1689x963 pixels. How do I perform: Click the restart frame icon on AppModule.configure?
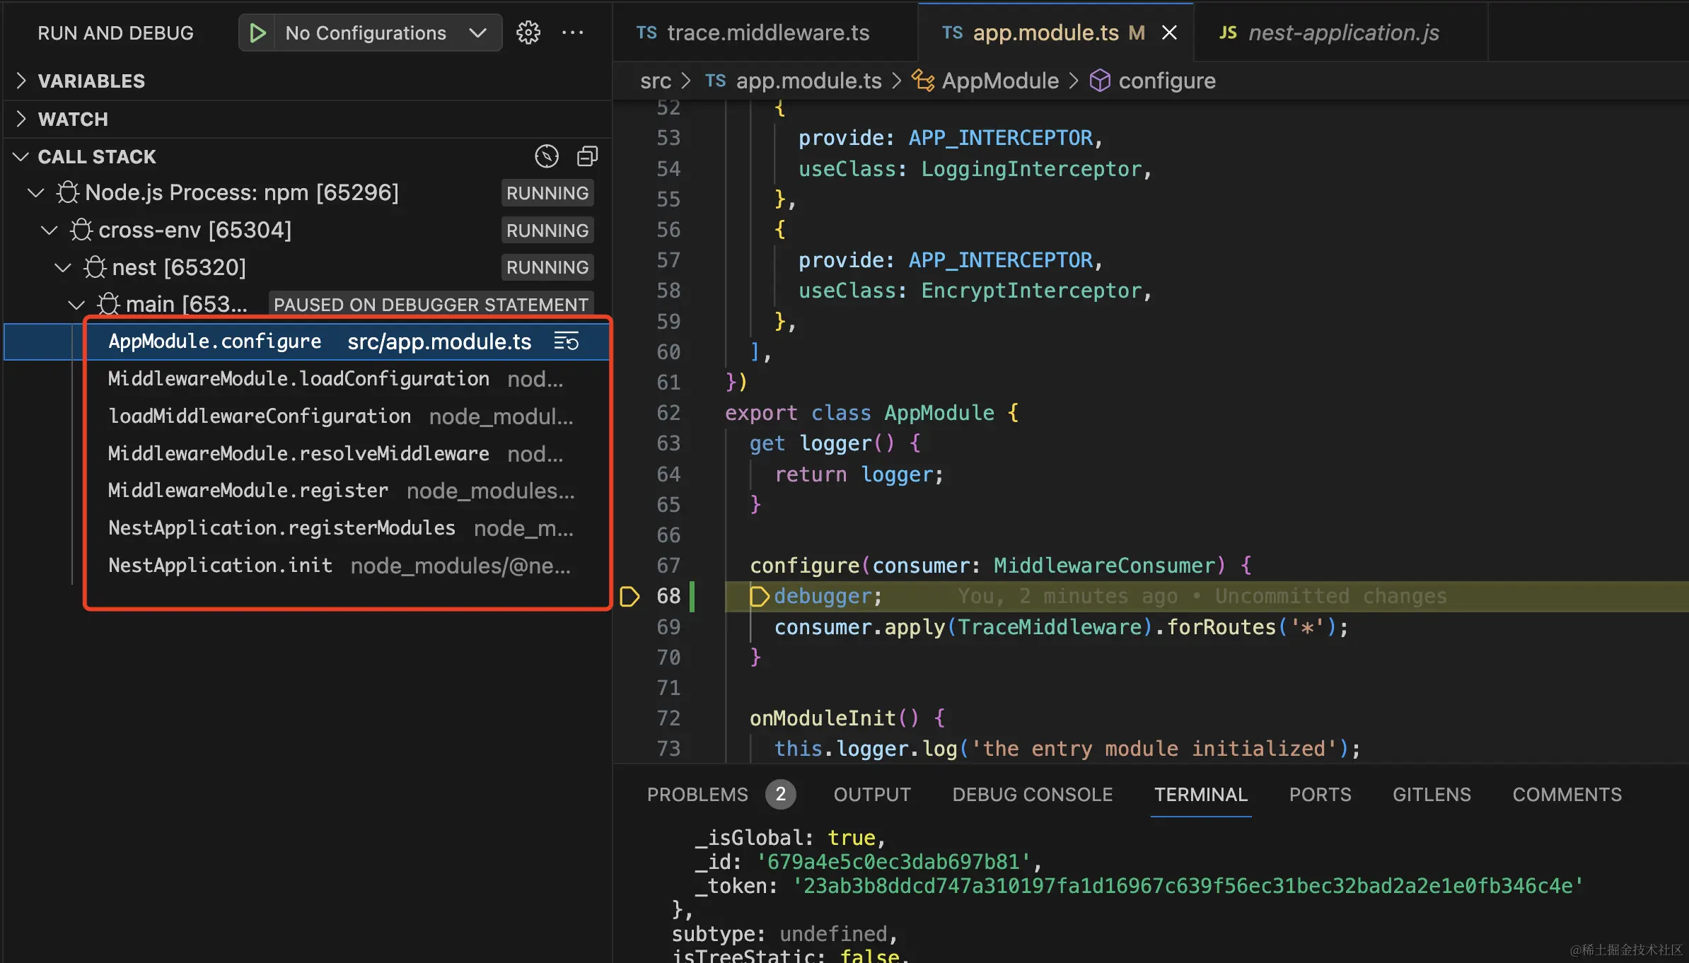pyautogui.click(x=566, y=342)
